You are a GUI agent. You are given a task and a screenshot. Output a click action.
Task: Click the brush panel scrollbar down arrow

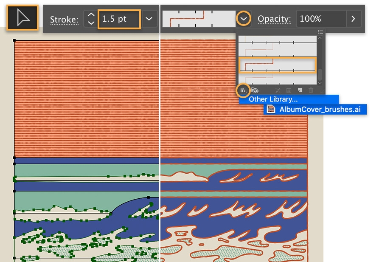[320, 83]
